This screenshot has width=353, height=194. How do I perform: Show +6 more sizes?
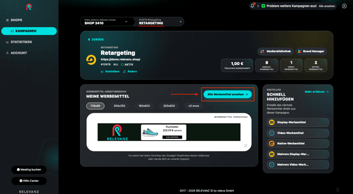click(x=193, y=106)
